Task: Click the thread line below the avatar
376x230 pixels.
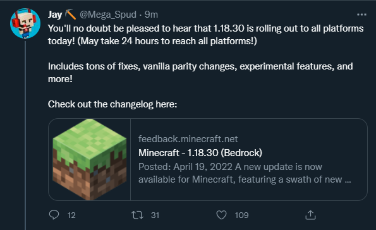Action: point(25,135)
